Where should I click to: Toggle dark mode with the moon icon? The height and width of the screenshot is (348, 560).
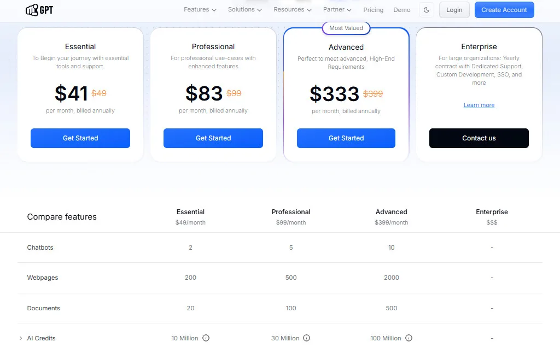(427, 9)
